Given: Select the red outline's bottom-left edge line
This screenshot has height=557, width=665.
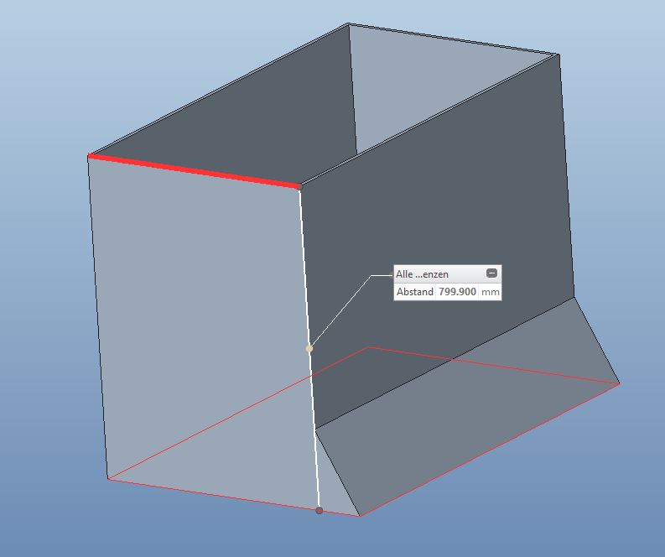Looking at the screenshot, I should point(210,496).
